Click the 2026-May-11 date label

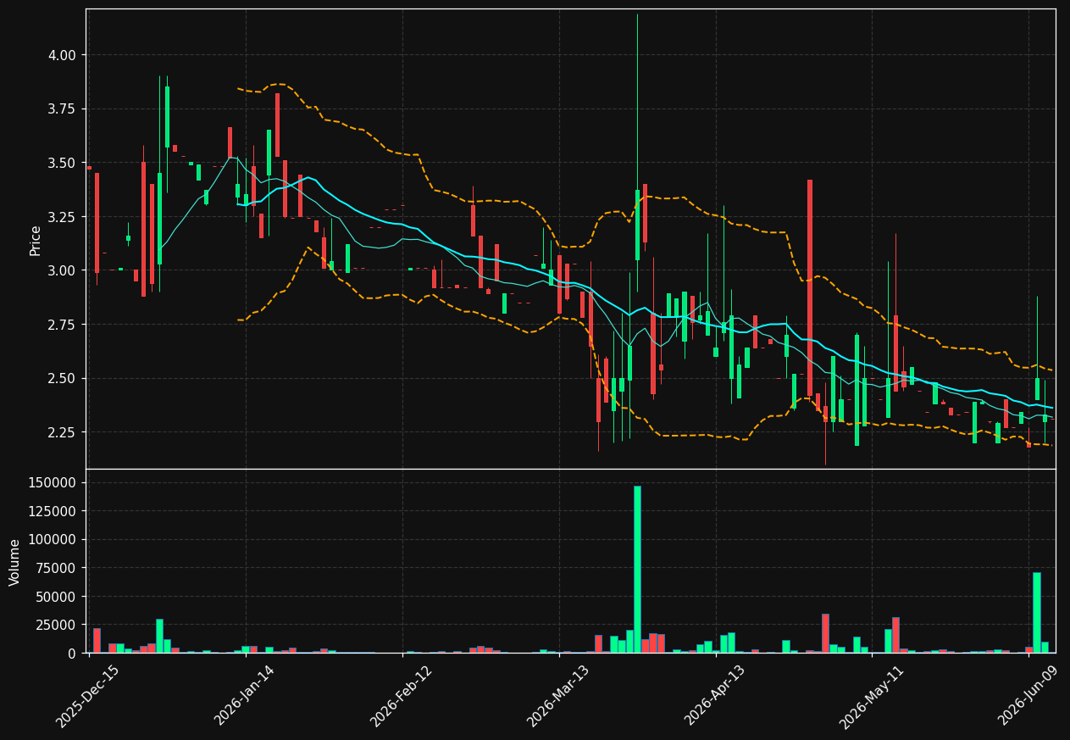tap(871, 696)
